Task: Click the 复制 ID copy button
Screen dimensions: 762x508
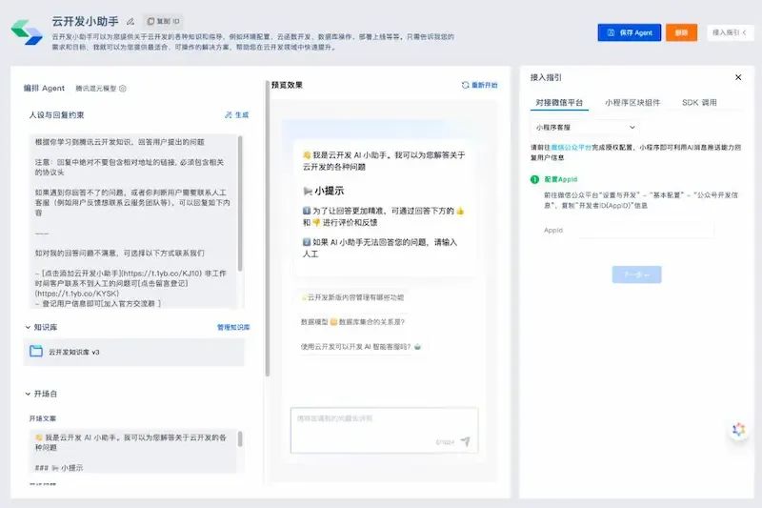Action: click(x=163, y=21)
